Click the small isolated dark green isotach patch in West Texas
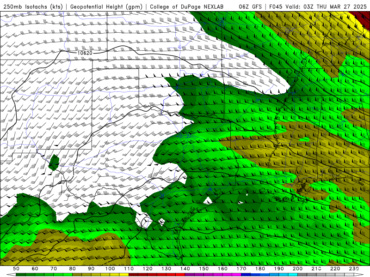The width and height of the screenshot is (370, 277). coord(54,163)
